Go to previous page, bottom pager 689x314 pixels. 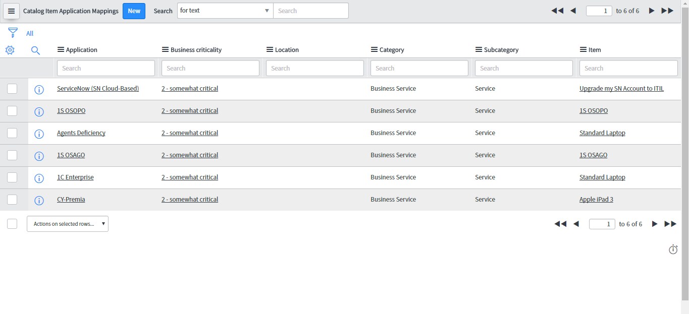[x=576, y=224]
